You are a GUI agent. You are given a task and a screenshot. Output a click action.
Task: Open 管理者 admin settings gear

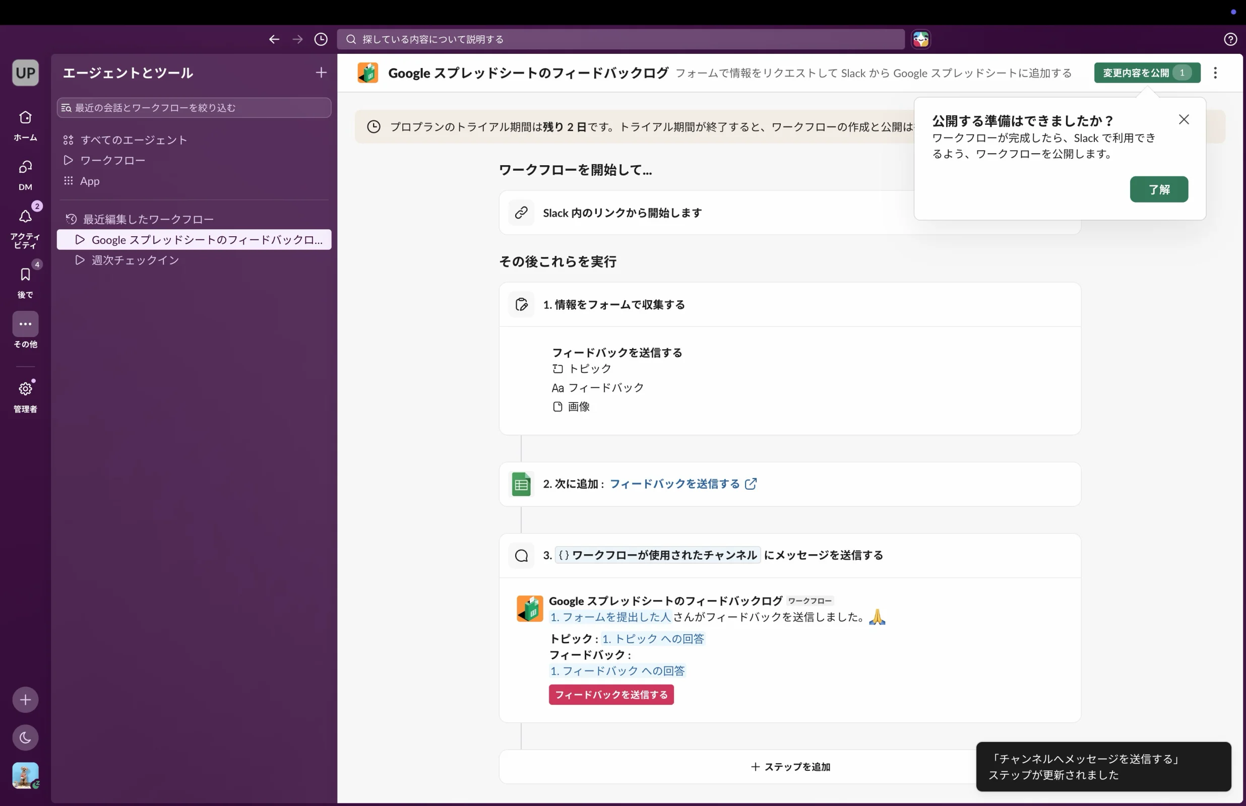tap(25, 396)
